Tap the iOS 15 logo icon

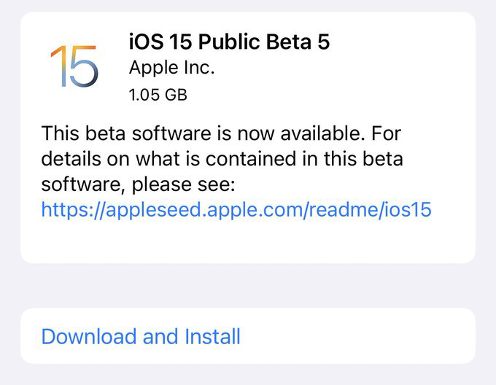(75, 66)
